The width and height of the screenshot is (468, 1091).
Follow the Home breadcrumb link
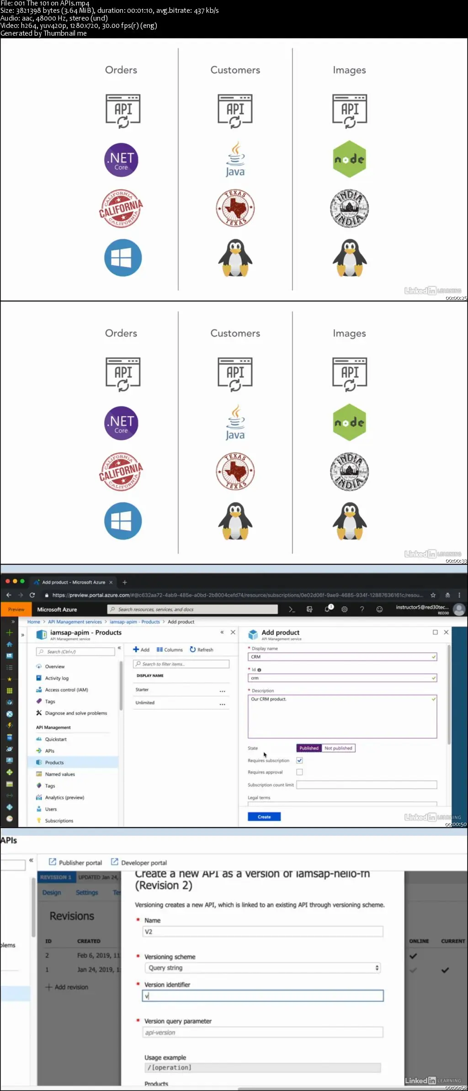pos(34,622)
